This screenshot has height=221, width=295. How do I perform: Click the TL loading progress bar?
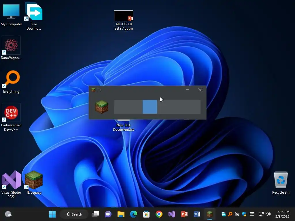157,107
